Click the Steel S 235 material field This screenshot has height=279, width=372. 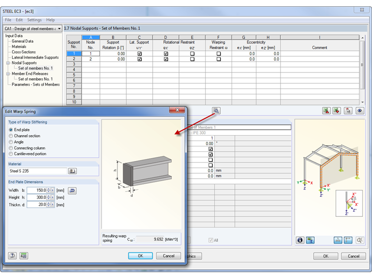pos(38,171)
